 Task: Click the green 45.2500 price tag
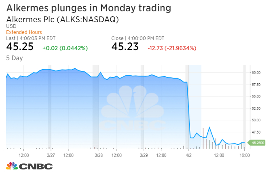coord(258,142)
